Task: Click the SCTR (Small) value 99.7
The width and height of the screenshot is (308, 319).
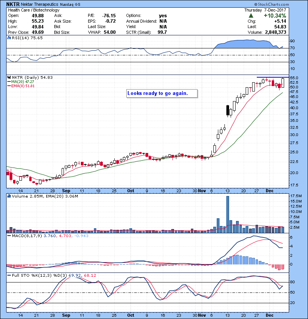Action: coord(162,32)
